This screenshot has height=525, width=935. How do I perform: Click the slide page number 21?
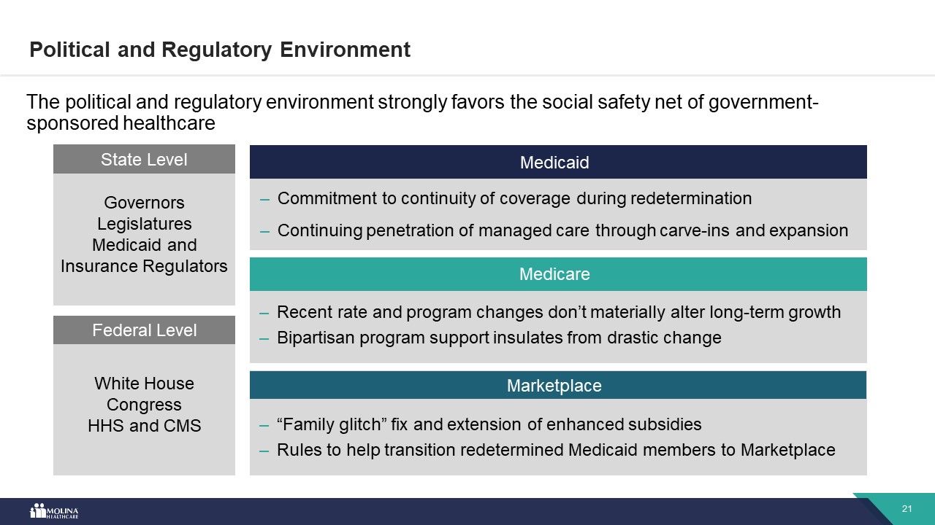point(907,508)
